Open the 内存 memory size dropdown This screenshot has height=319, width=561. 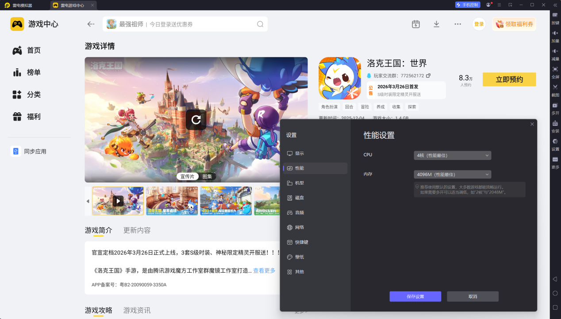click(452, 174)
